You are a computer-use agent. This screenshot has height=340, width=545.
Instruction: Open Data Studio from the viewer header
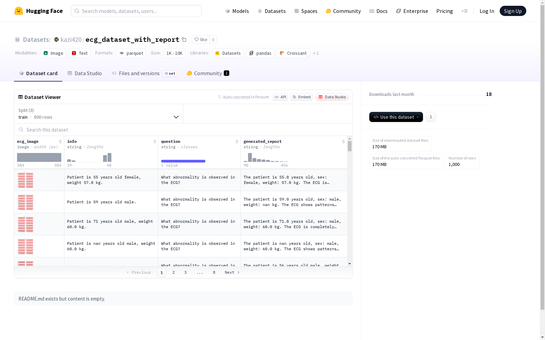click(332, 97)
